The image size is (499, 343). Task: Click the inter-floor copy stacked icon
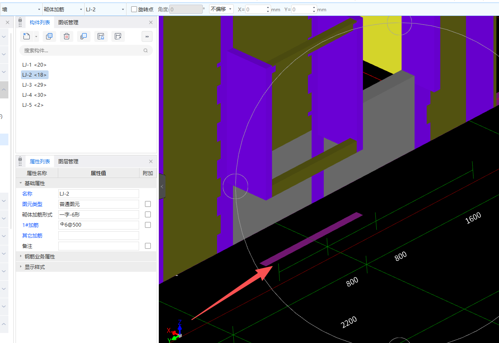click(x=83, y=36)
